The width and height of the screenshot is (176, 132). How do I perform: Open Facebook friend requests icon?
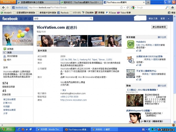coord(21,19)
